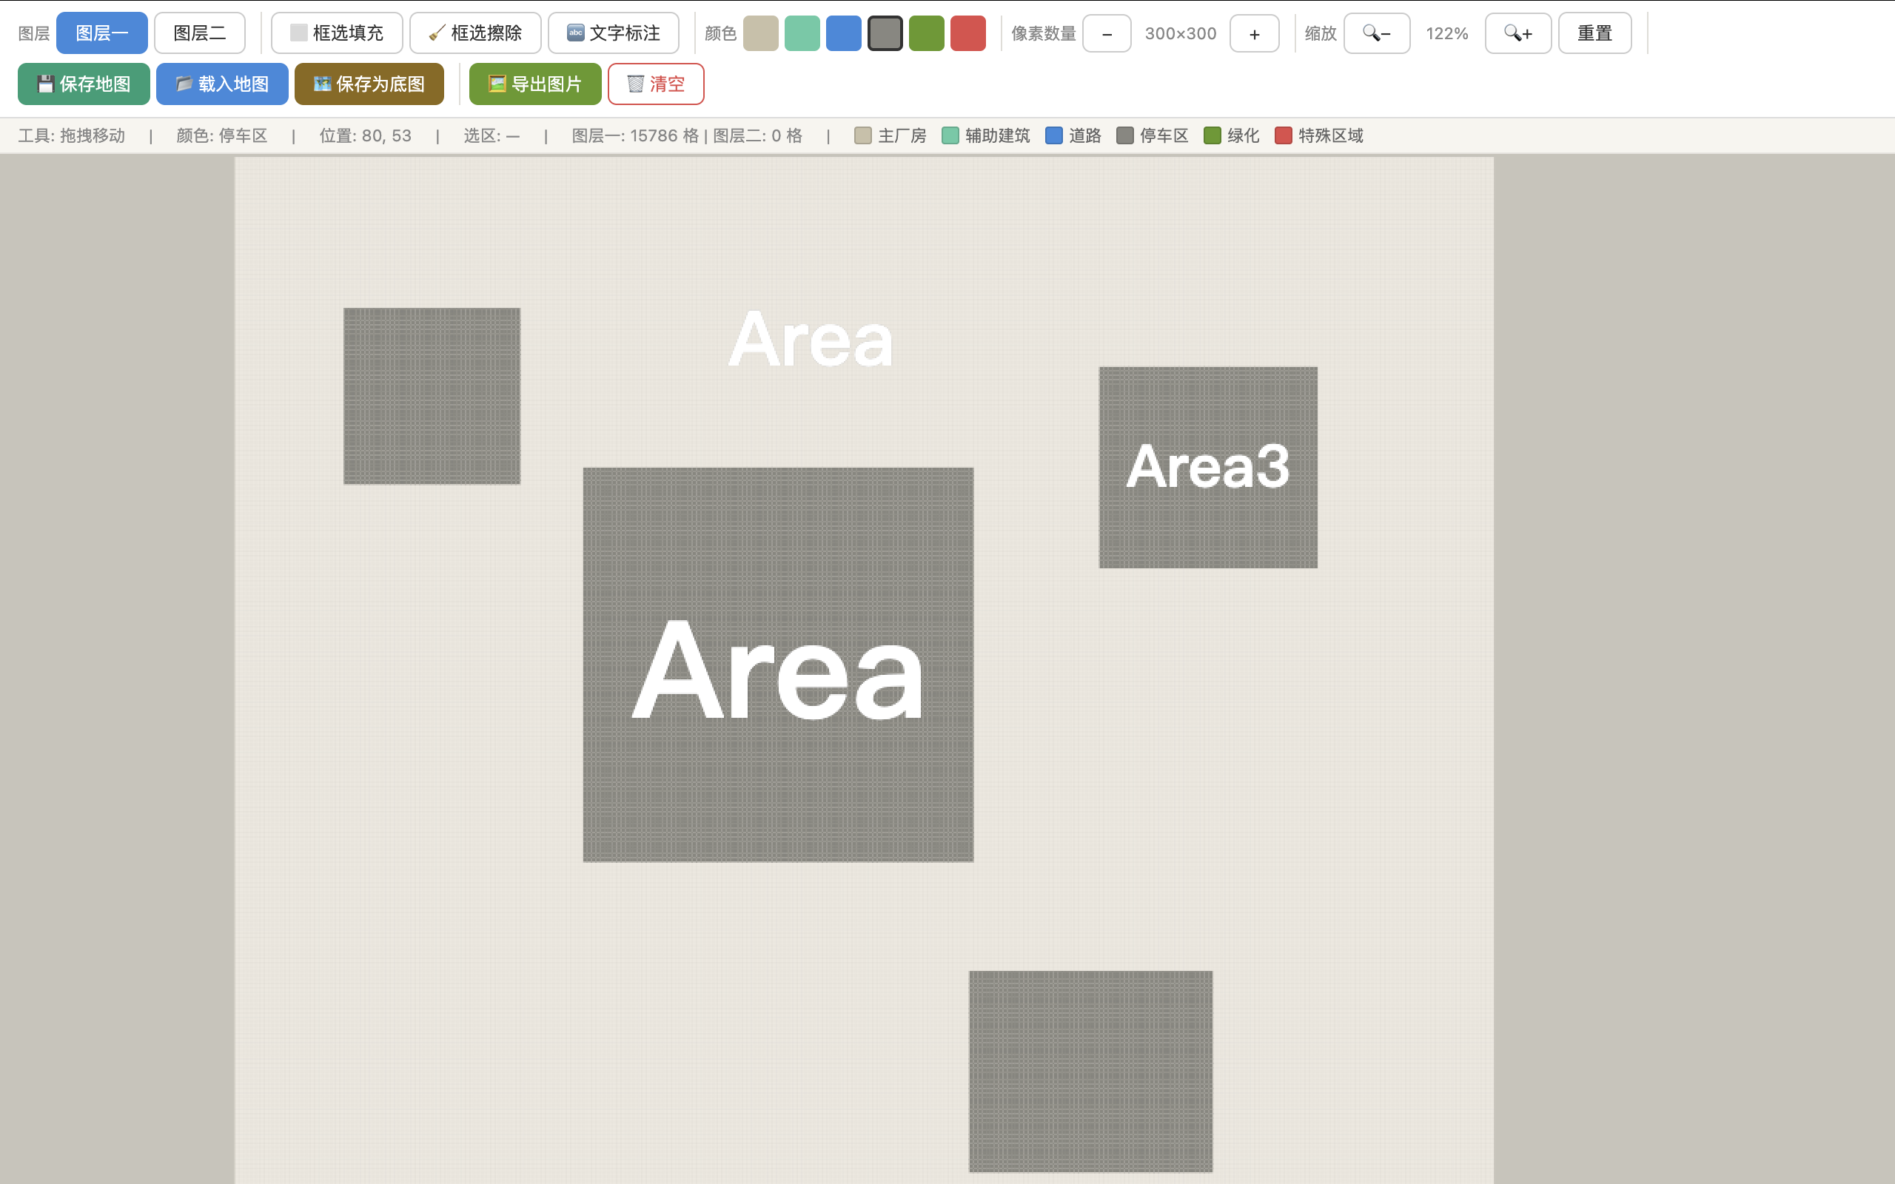Click the 位置: 80, 53 status text
This screenshot has height=1184, width=1895.
(365, 135)
